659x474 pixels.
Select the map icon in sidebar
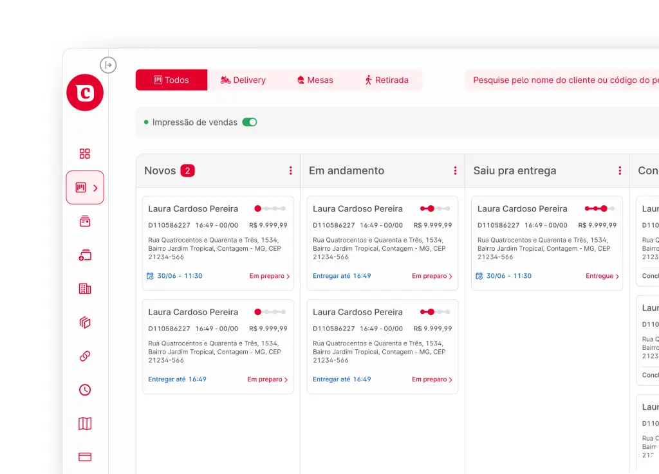85,423
